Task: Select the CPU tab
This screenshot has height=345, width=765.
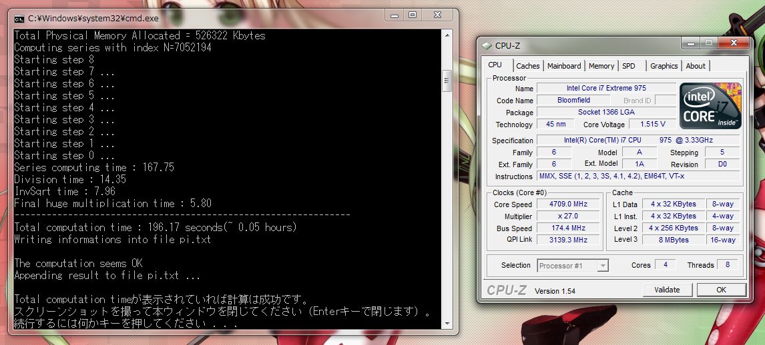Action: point(495,65)
